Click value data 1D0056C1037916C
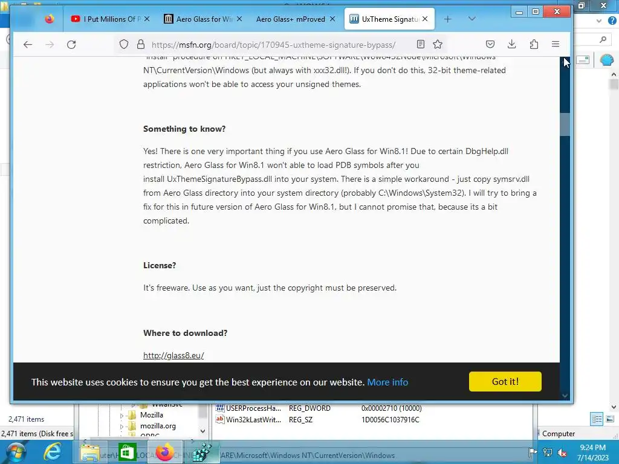 tap(390, 420)
